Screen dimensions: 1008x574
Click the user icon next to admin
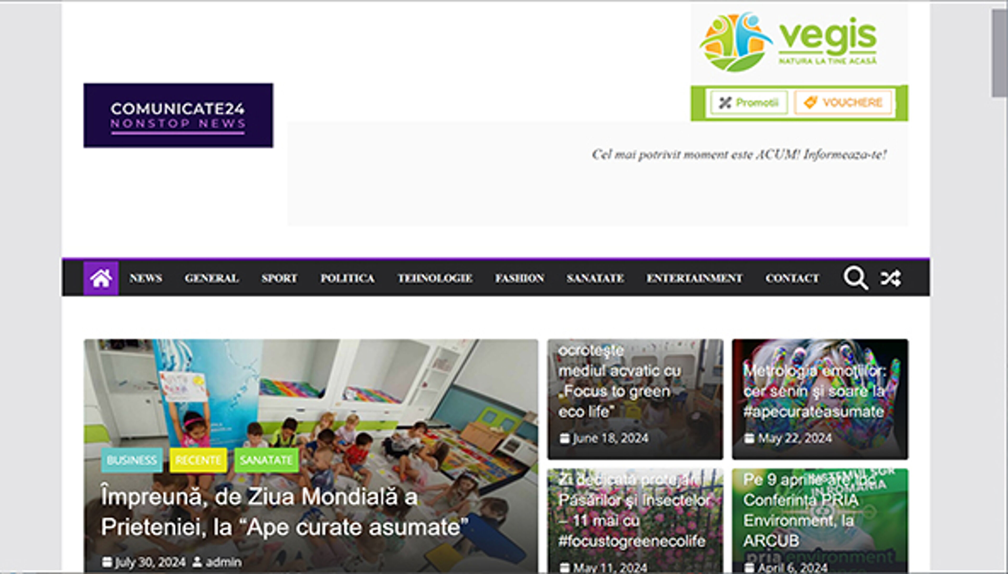(198, 561)
